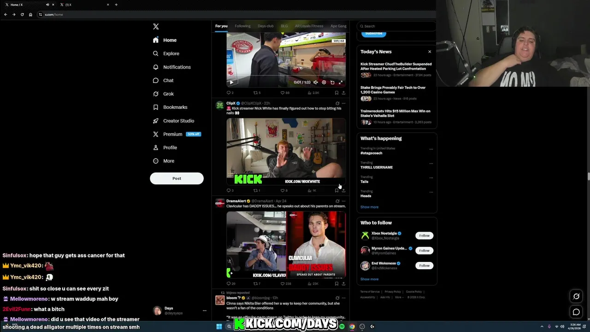This screenshot has width=590, height=332.
Task: Bookmark the ClipX post
Action: 336,190
